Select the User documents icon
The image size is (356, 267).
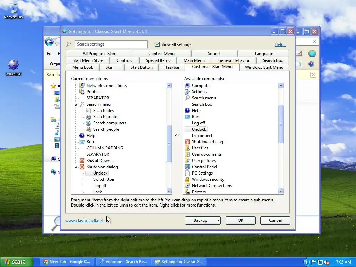[187, 154]
